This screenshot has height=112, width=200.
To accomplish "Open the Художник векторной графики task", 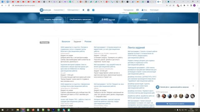I will [x=74, y=68].
